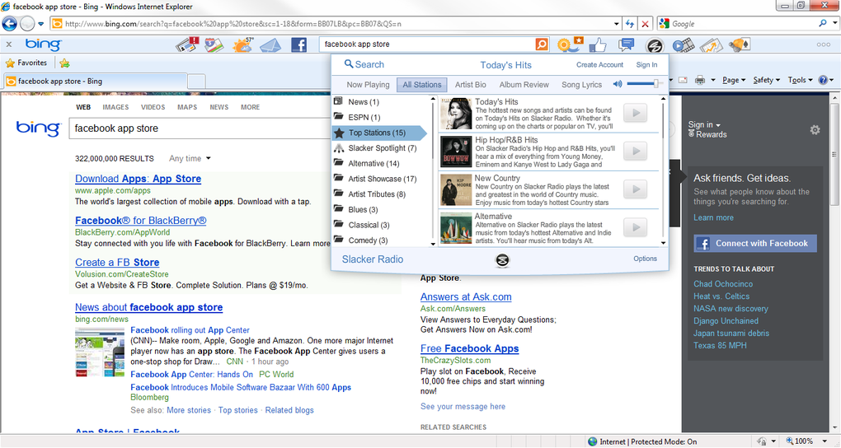Click the Bing Bar three-dots options
The width and height of the screenshot is (841, 448).
click(x=824, y=44)
